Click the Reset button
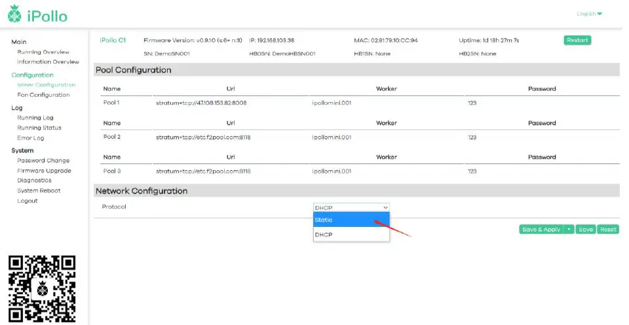This screenshot has height=325, width=629. pos(608,230)
